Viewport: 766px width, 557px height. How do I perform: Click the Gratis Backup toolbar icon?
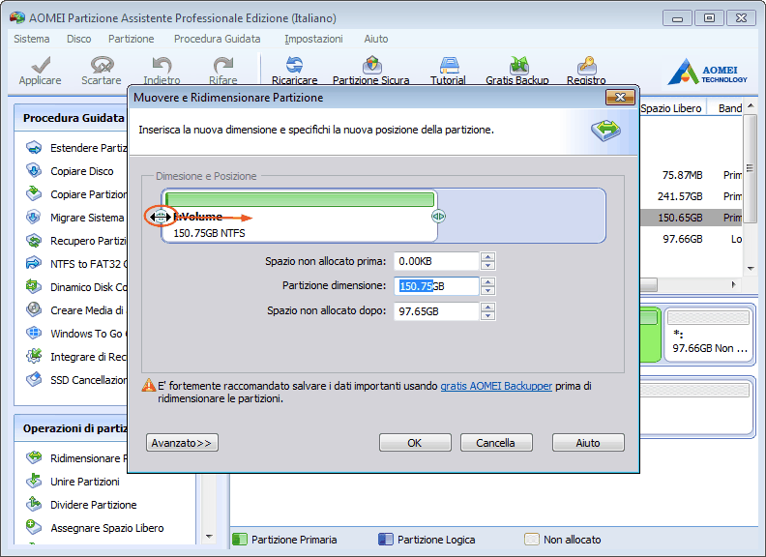tap(518, 65)
